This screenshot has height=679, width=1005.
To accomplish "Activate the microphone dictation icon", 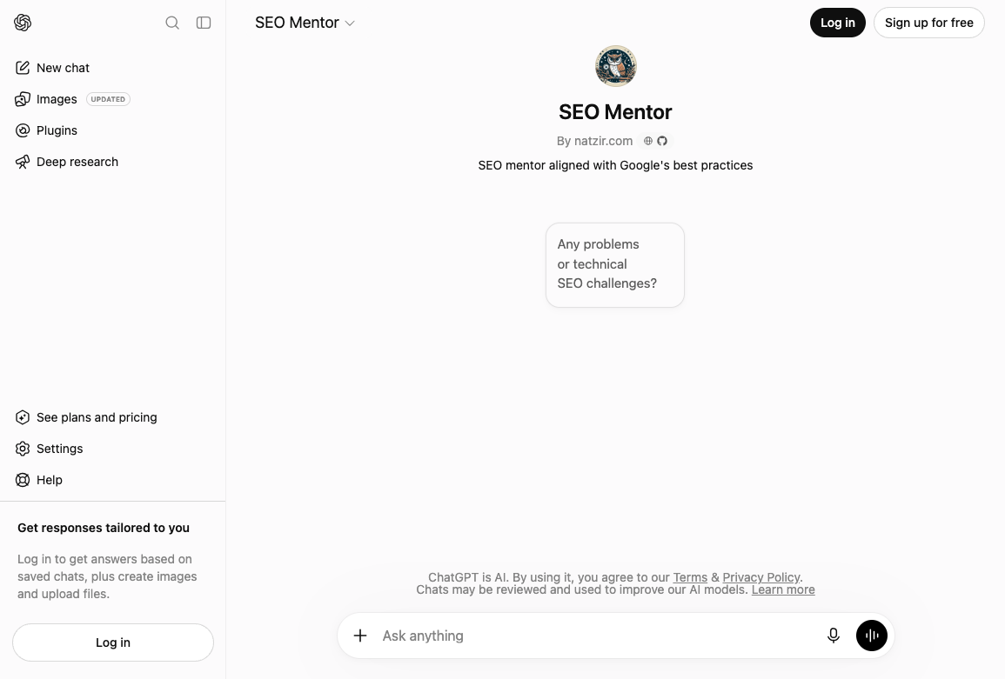I will click(834, 636).
